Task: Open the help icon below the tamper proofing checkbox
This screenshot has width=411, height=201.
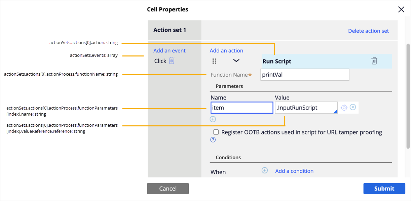Action: pos(213,140)
